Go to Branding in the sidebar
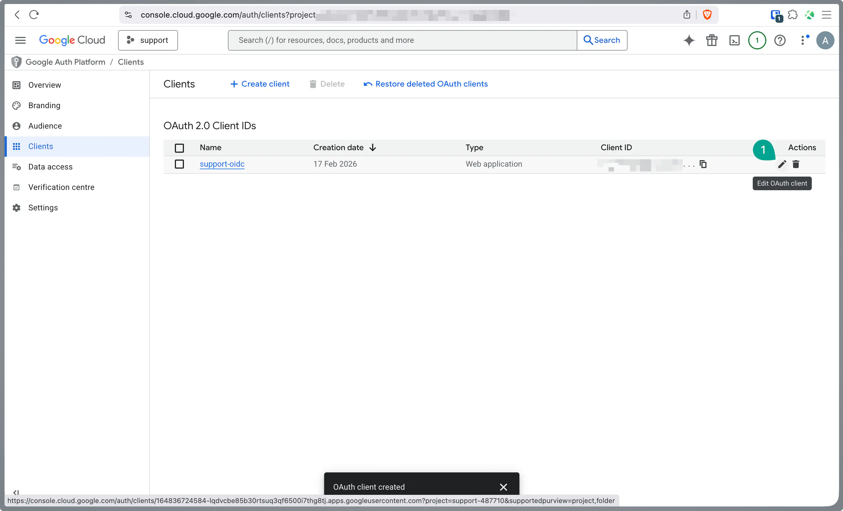843x511 pixels. click(44, 105)
